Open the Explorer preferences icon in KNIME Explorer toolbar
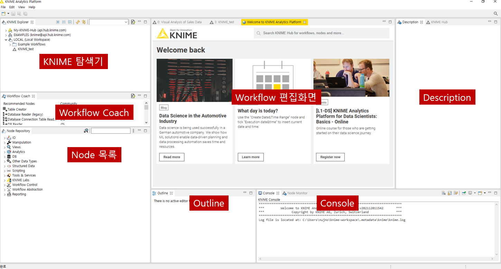This screenshot has width=501, height=269. pos(133,22)
